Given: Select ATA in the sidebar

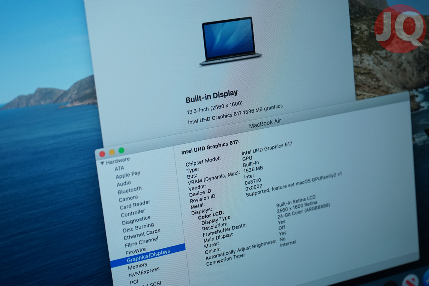Looking at the screenshot, I should 119,168.
